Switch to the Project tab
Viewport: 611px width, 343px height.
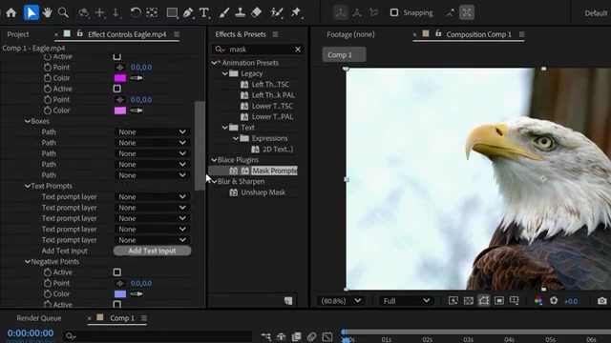click(x=18, y=34)
